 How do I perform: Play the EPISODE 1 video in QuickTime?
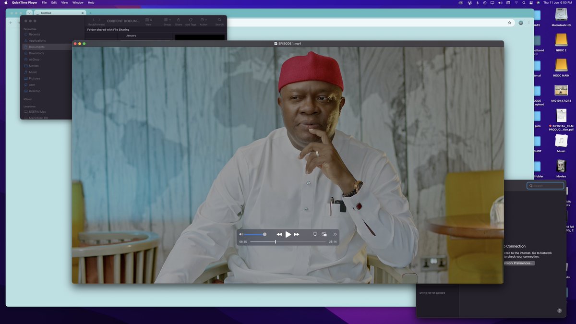[288, 234]
